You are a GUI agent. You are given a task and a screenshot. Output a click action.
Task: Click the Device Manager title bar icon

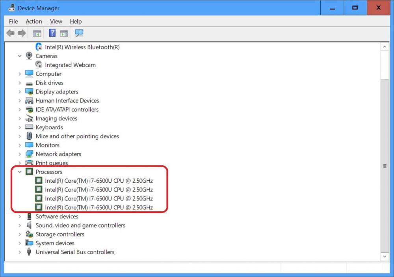(x=11, y=7)
